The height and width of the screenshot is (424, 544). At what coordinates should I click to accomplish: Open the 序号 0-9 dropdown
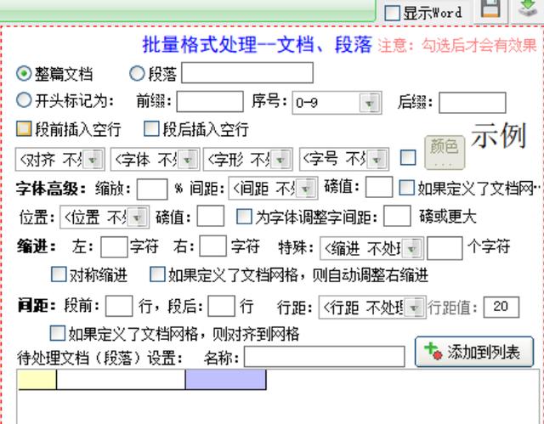click(x=337, y=103)
